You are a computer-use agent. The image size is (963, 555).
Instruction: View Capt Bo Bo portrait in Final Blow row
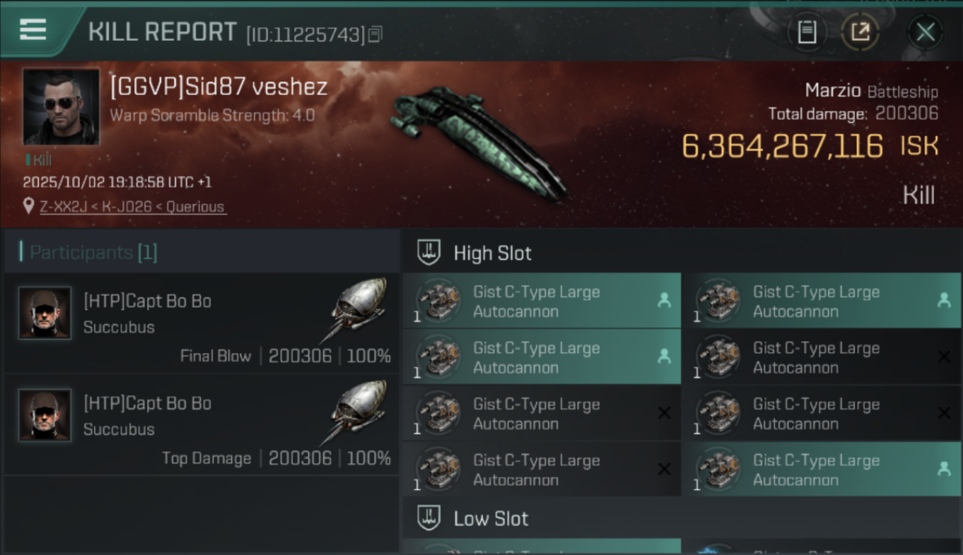point(45,313)
